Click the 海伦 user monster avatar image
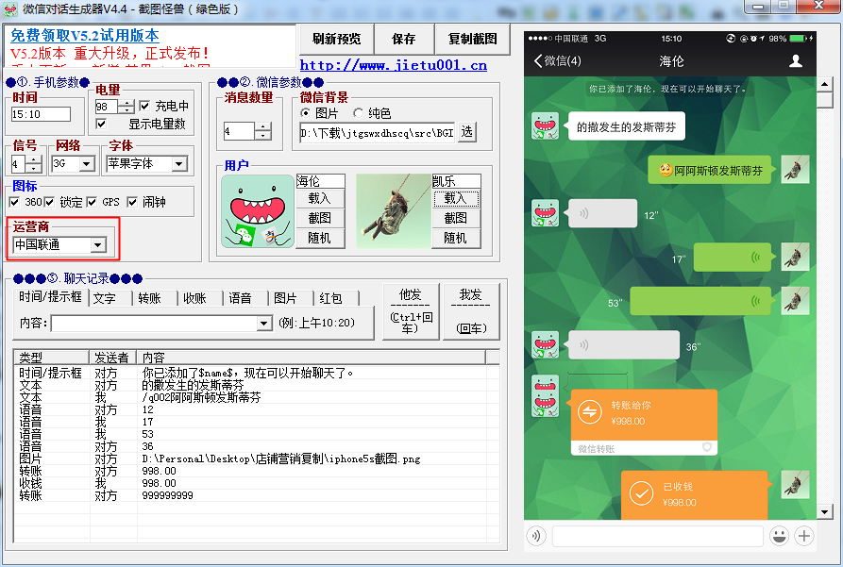 click(258, 211)
